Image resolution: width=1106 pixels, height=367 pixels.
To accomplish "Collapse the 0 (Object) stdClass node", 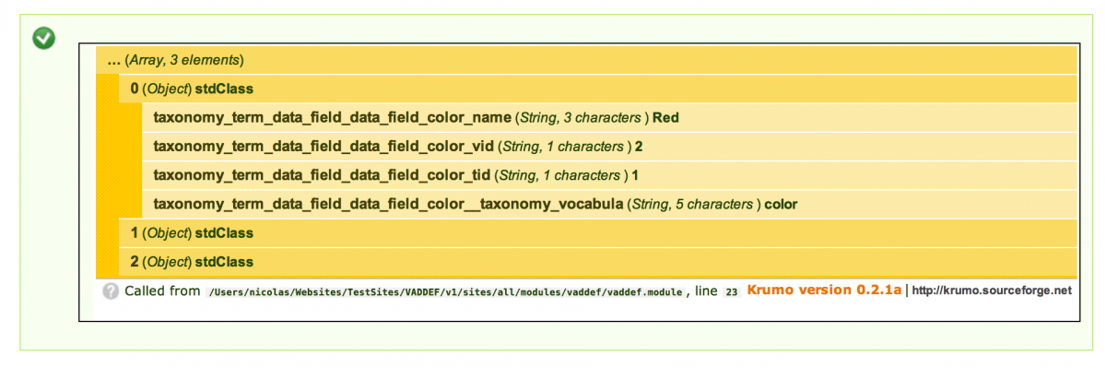I will [598, 89].
